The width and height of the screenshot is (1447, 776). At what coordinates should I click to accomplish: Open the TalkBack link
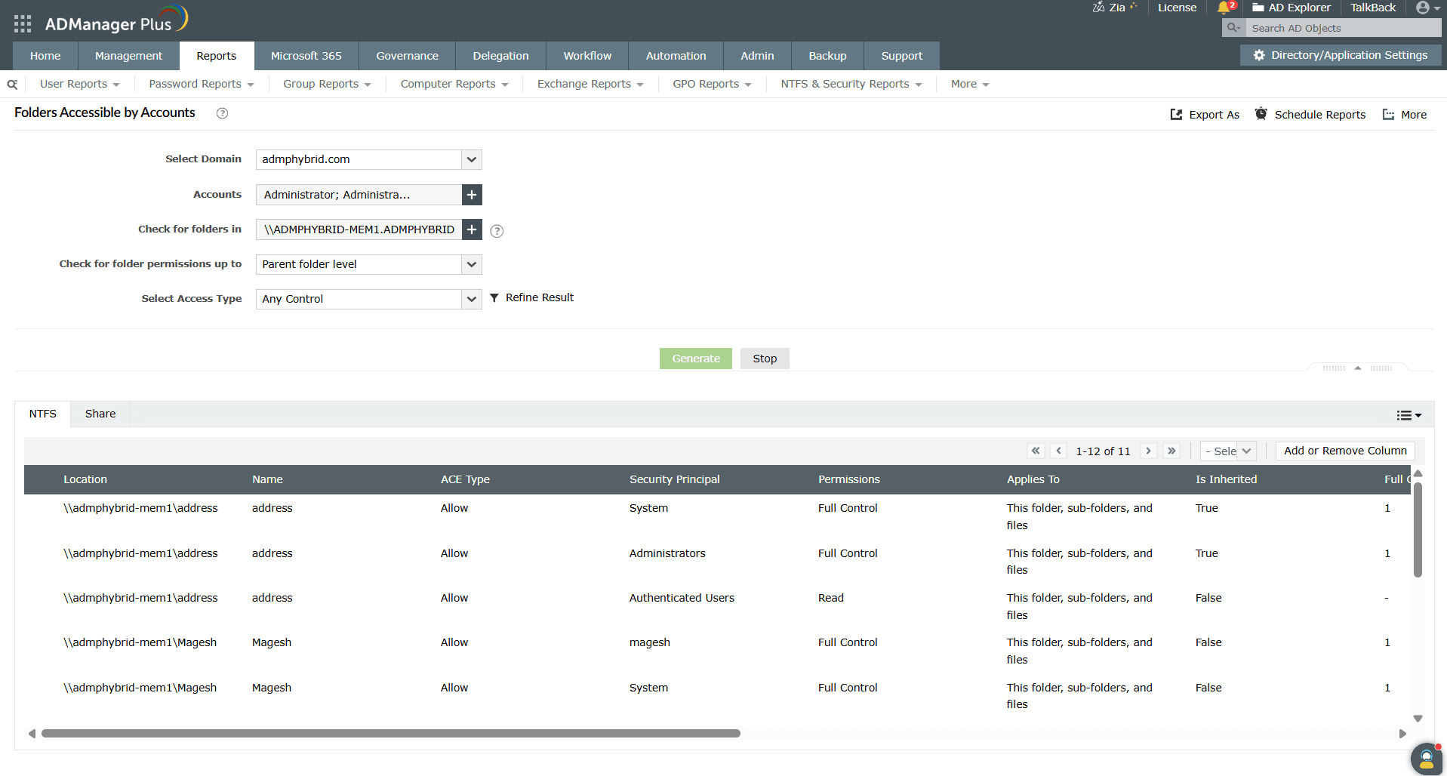1373,8
